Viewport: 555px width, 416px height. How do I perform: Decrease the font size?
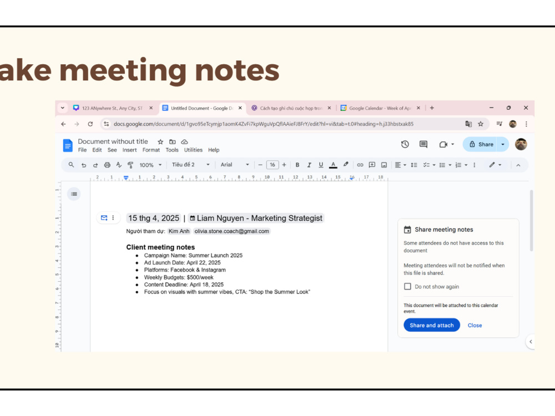[x=260, y=165]
